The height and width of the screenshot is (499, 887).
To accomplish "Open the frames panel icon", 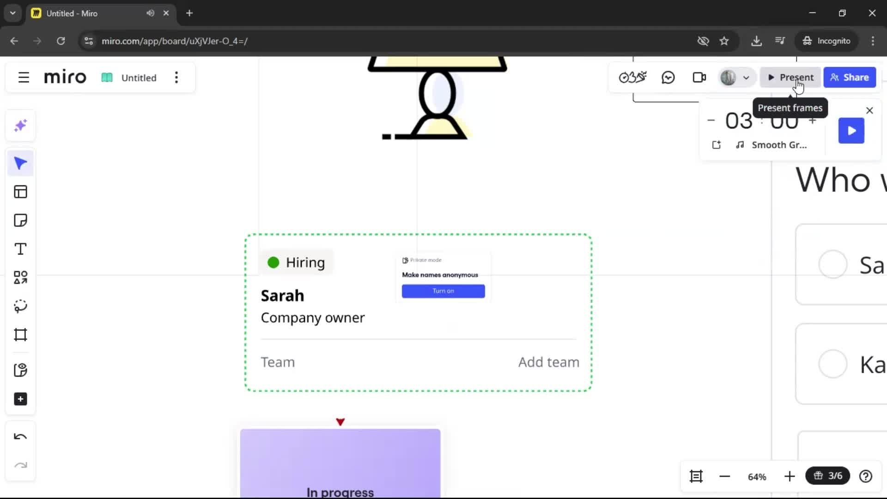I will (x=696, y=476).
